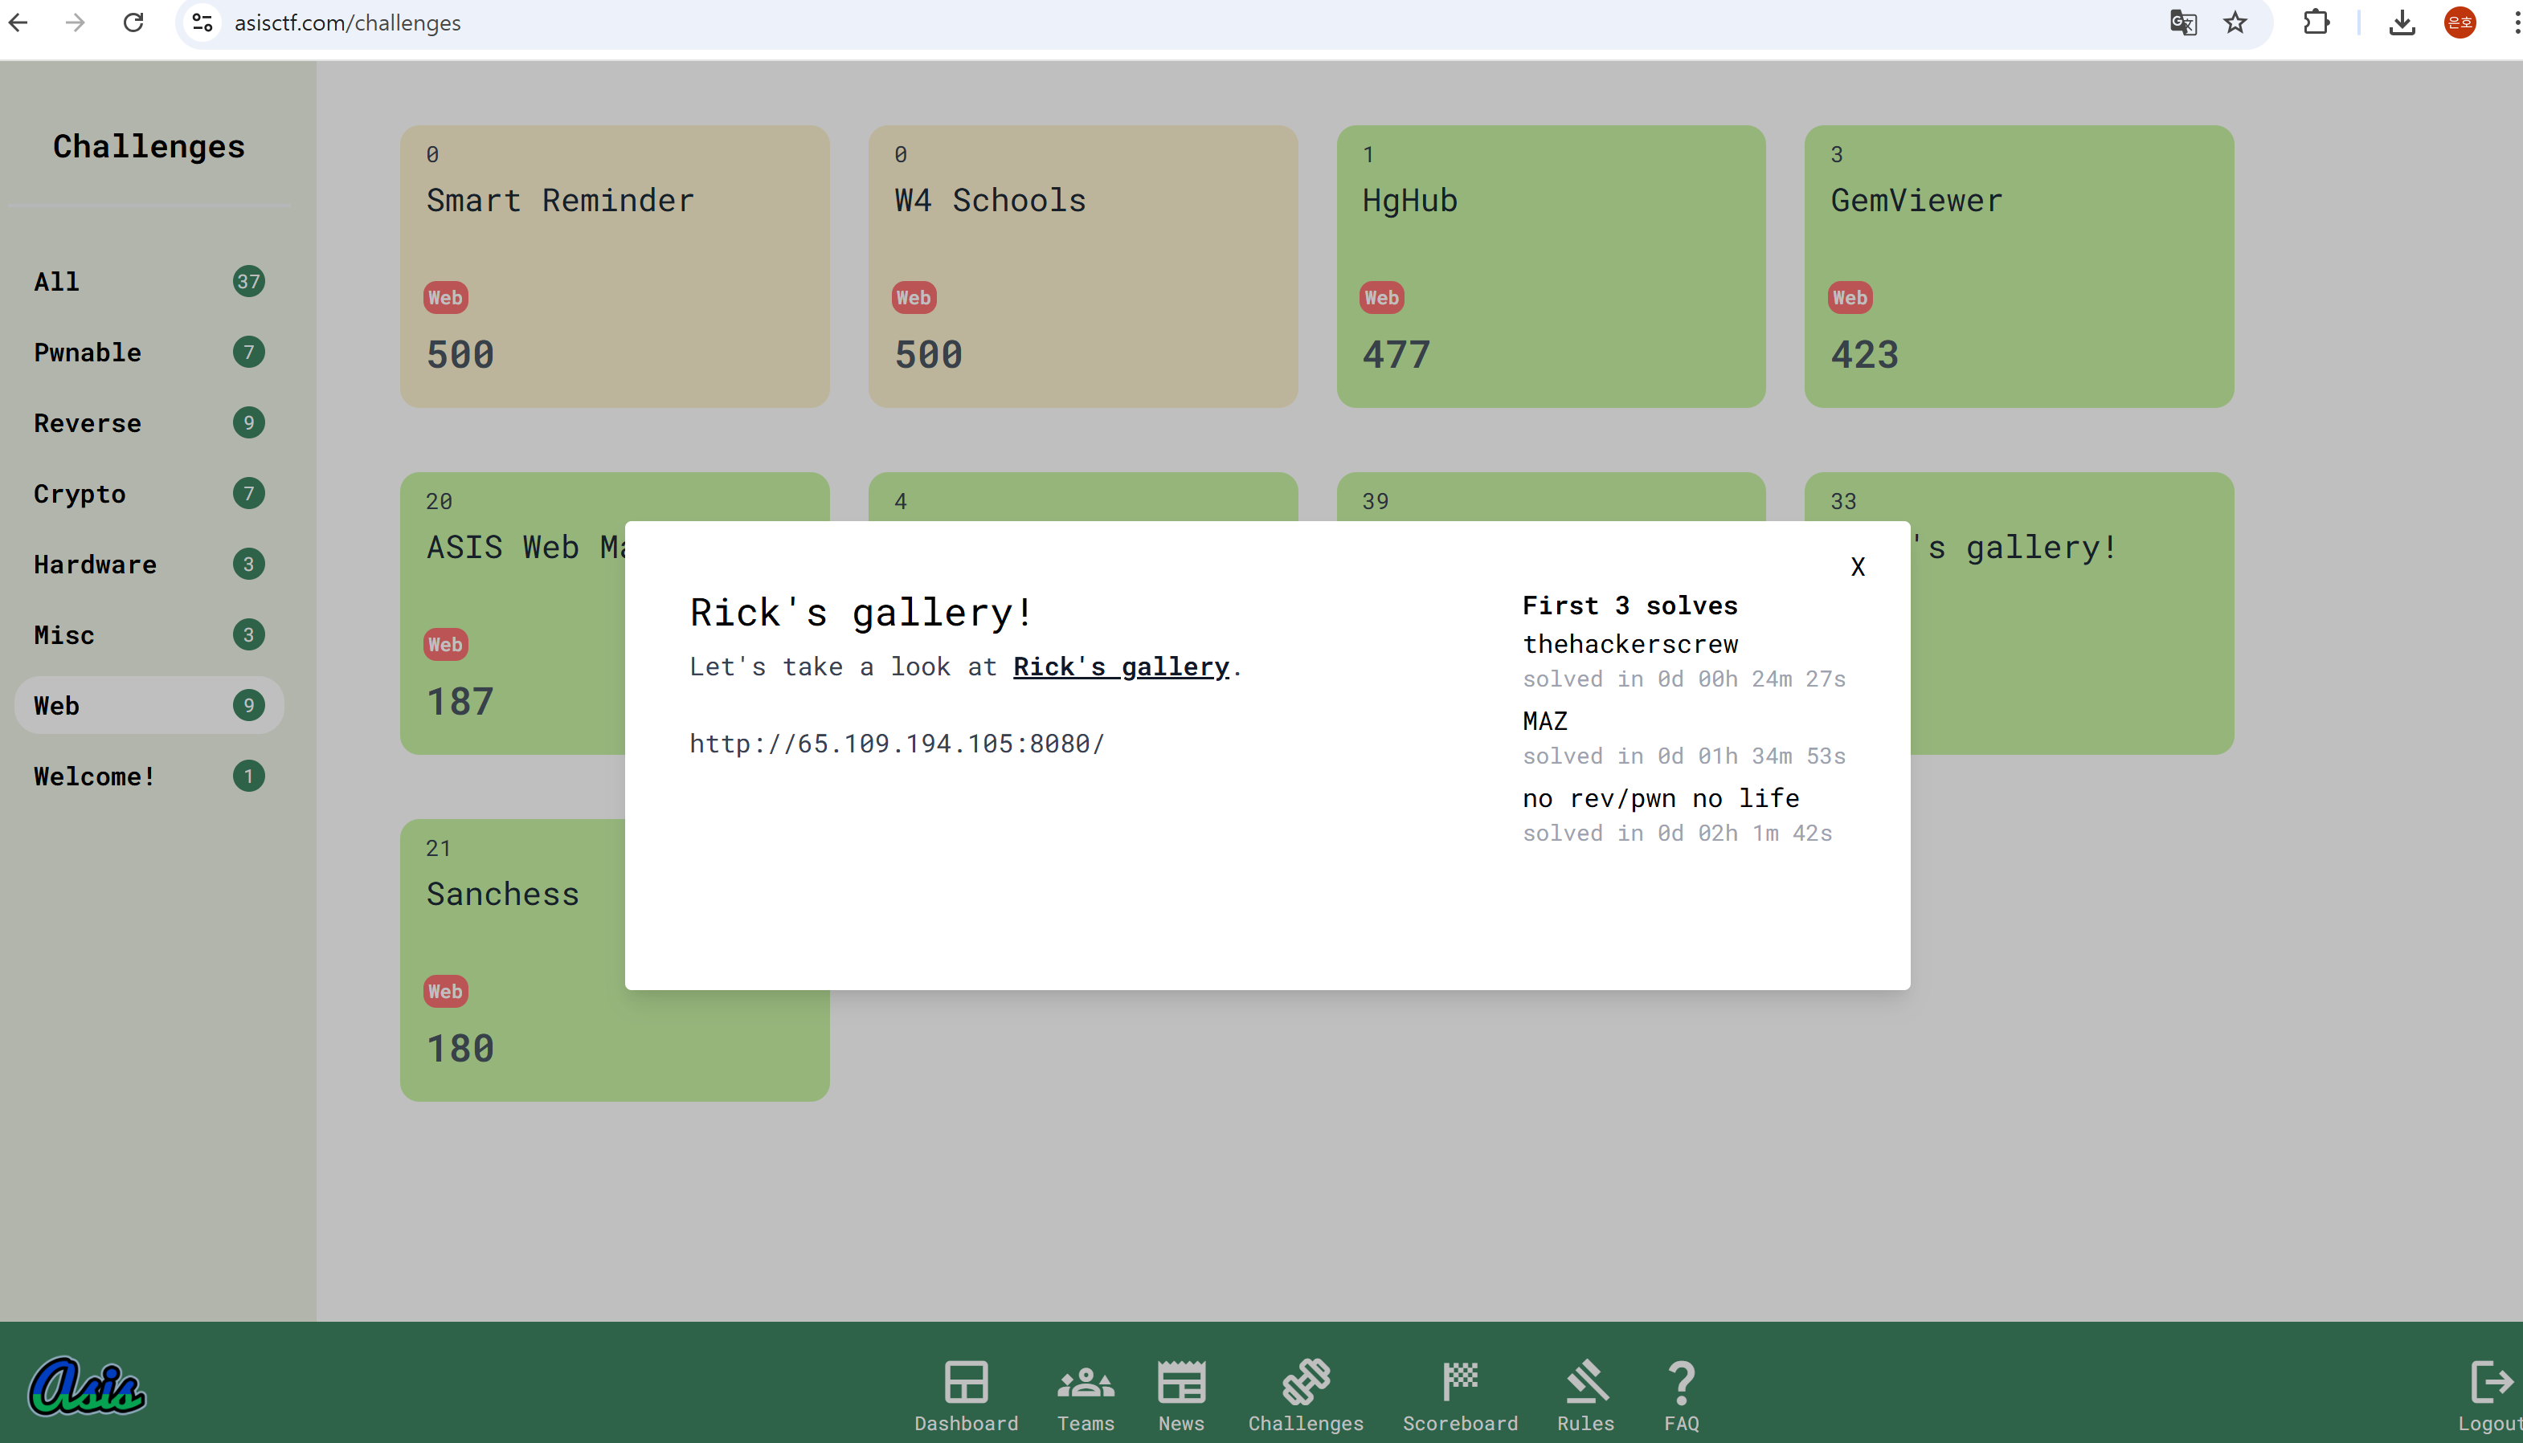Close the Rick's gallery dialog
This screenshot has height=1443, width=2523.
[x=1858, y=567]
